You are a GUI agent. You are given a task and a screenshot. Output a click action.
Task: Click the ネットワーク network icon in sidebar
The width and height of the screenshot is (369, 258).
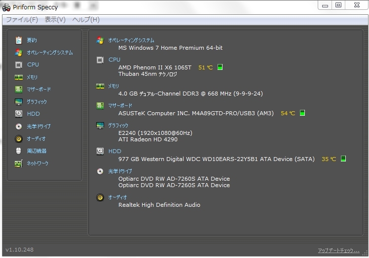[x=19, y=163]
